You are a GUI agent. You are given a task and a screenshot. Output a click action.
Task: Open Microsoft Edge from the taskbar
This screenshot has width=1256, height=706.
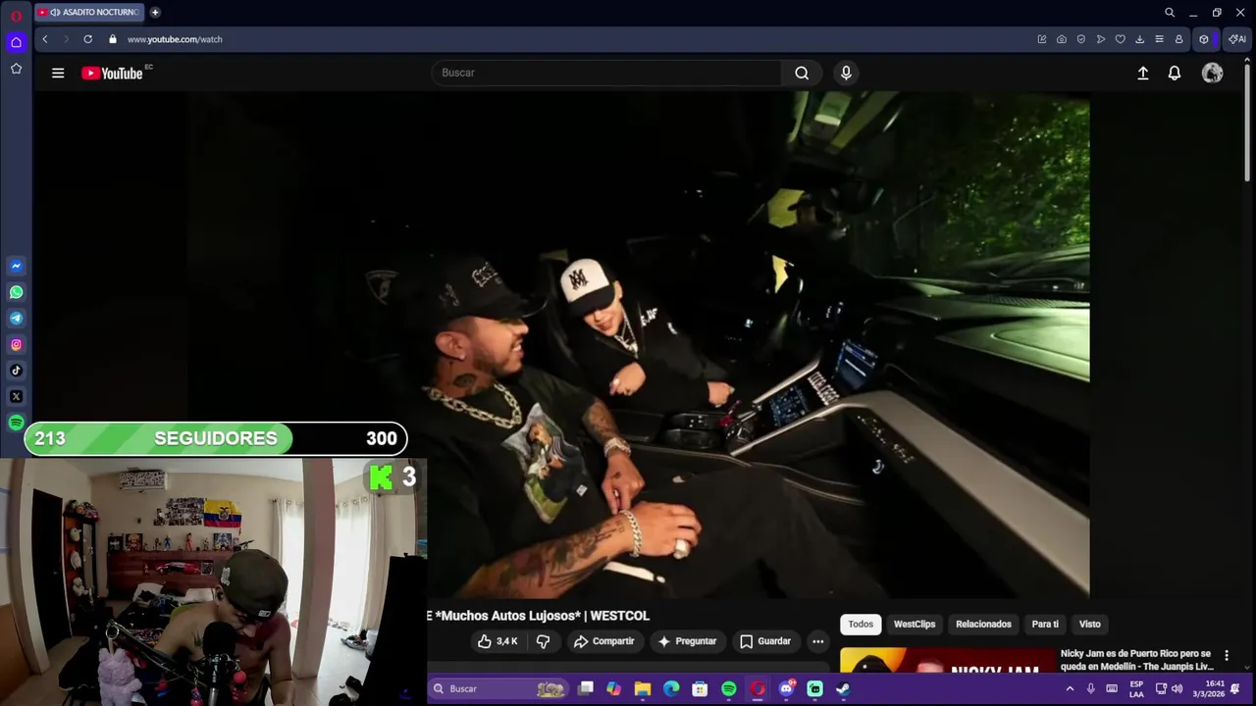pos(671,688)
